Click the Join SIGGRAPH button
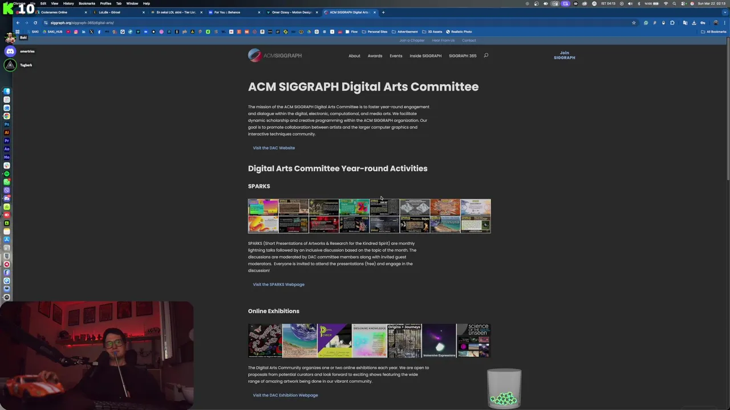Viewport: 730px width, 410px height. [564, 55]
